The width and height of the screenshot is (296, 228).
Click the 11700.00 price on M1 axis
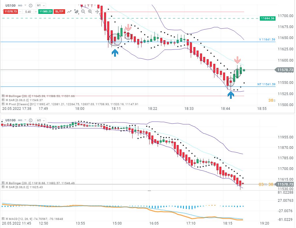pyautogui.click(x=285, y=16)
